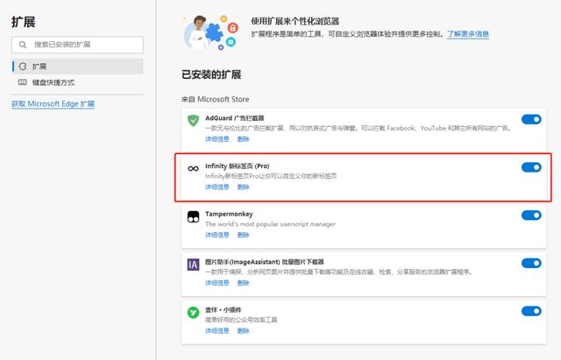Click the 图片助手(ImageAssistant) title text
The image size is (561, 360).
265,262
